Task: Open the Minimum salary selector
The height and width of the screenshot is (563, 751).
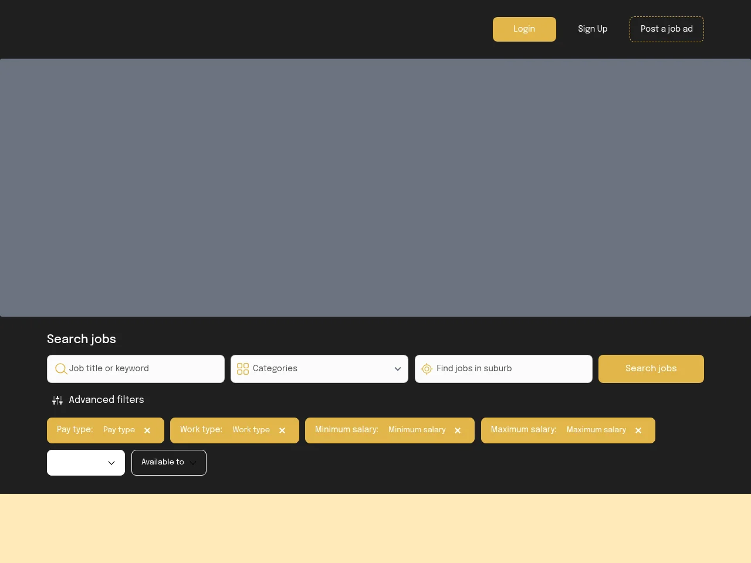Action: pos(417,430)
